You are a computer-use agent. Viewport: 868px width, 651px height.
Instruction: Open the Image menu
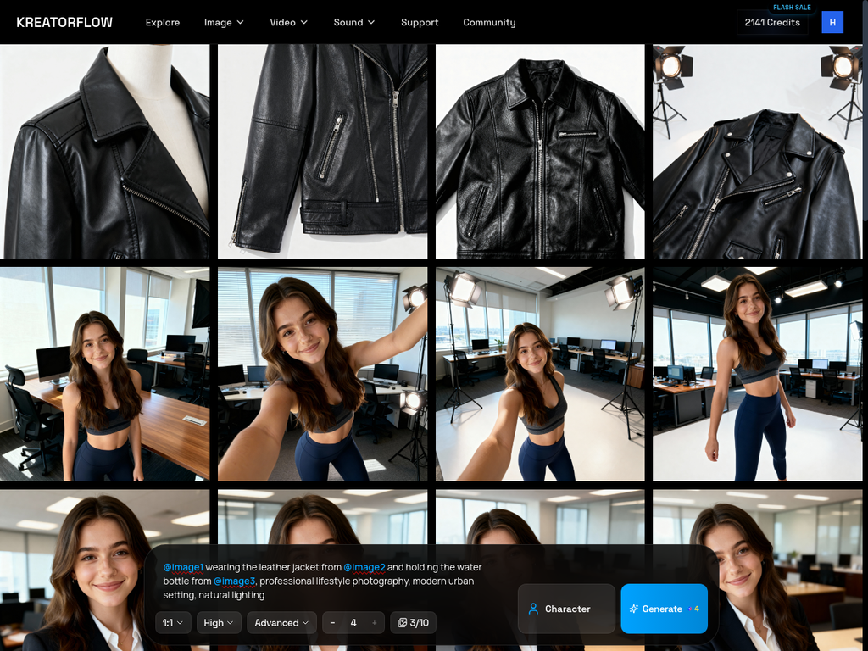pos(224,22)
